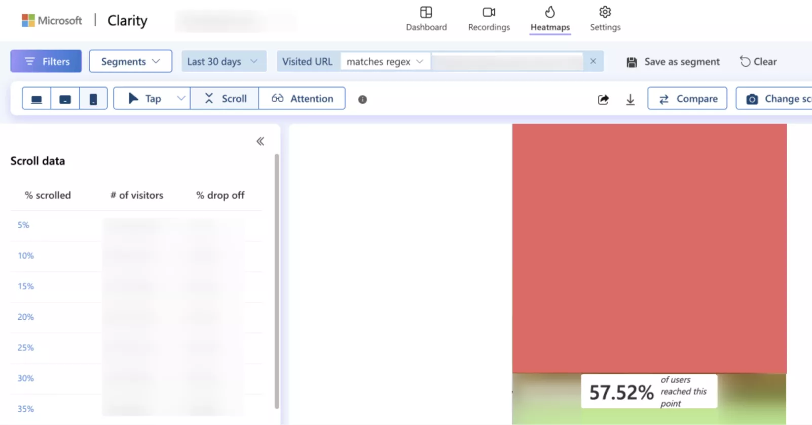Switch to mobile device view

[x=93, y=99]
